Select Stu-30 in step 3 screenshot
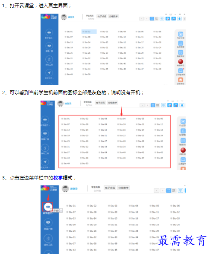The width and height of the screenshot is (210, 254). point(175,231)
